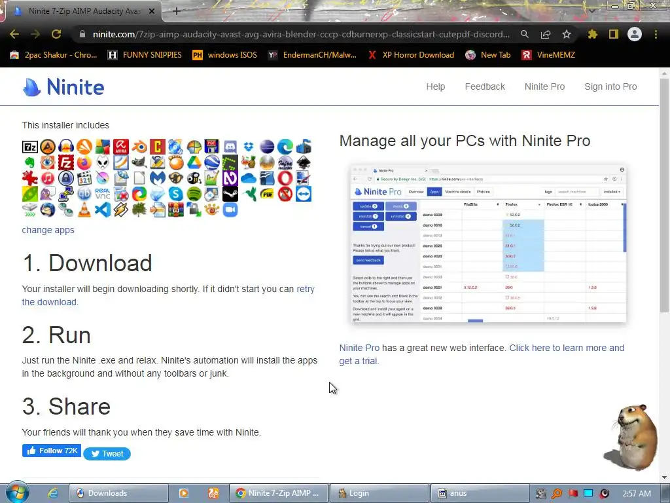
Task: Click the Tweet button
Action: point(107,454)
